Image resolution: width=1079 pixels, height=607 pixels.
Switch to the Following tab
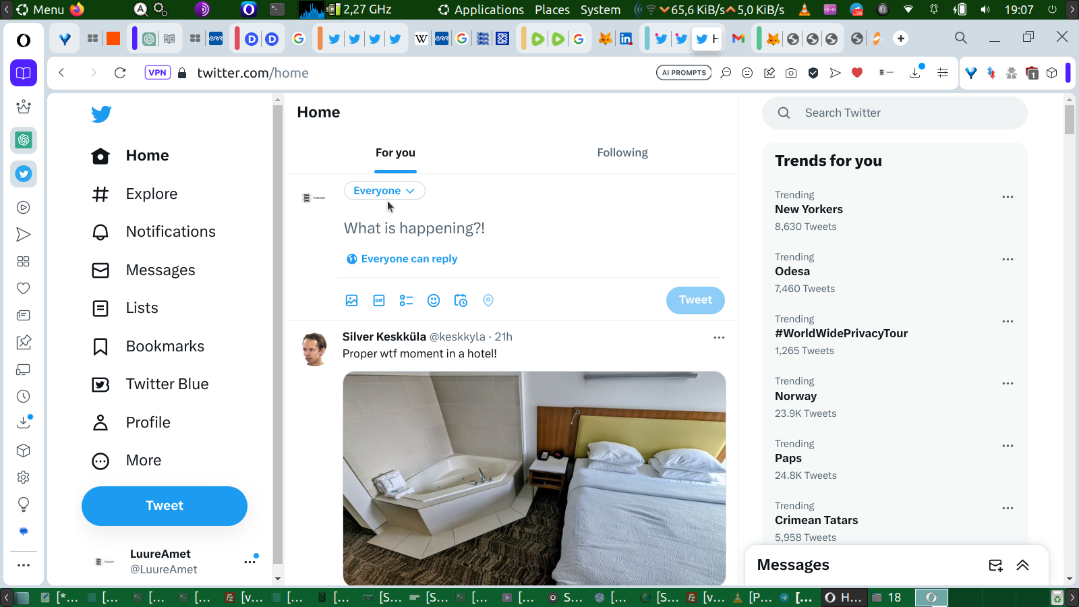point(622,153)
